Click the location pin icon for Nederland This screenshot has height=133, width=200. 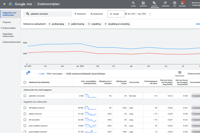click(75, 14)
